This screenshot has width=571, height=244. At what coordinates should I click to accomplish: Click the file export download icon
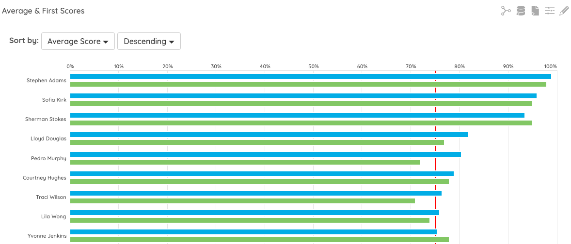(x=535, y=11)
